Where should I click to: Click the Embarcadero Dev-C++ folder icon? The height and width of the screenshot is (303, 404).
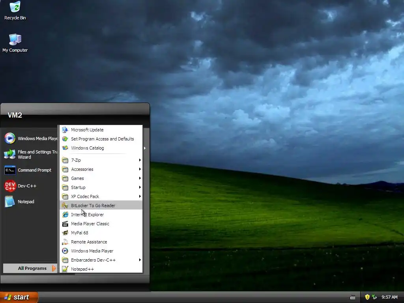coord(65,260)
